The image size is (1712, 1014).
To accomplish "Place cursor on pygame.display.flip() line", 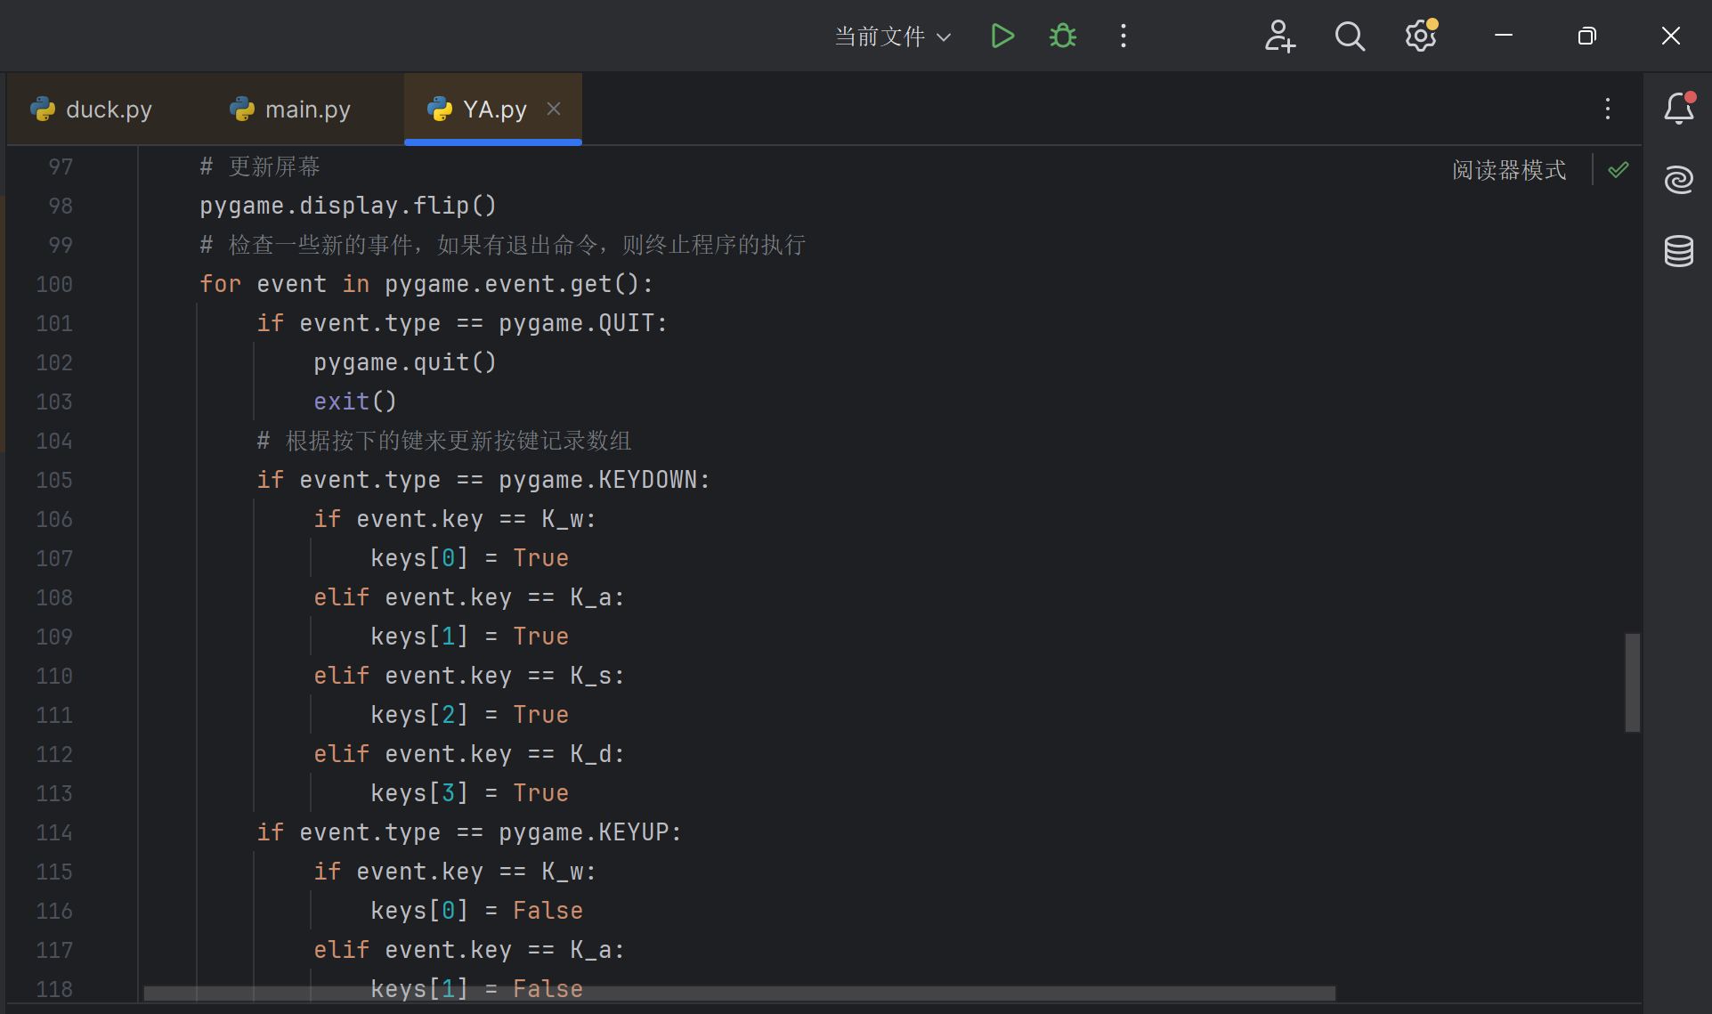I will (x=348, y=206).
